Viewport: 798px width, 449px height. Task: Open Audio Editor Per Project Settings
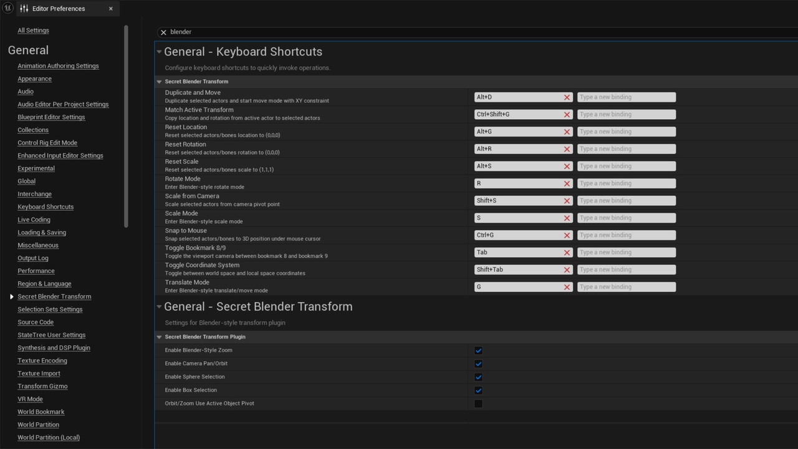click(63, 105)
